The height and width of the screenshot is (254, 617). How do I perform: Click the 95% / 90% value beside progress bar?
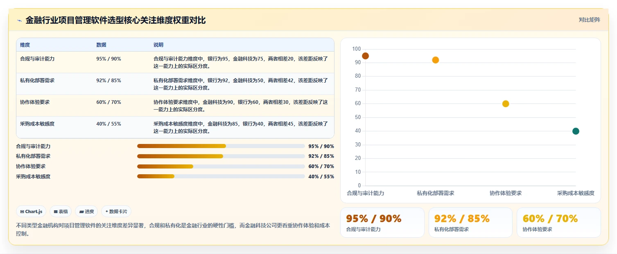tap(321, 146)
